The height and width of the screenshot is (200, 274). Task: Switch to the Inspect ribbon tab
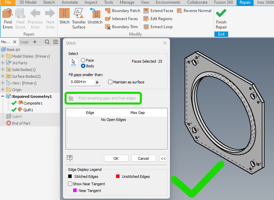click(x=91, y=2)
